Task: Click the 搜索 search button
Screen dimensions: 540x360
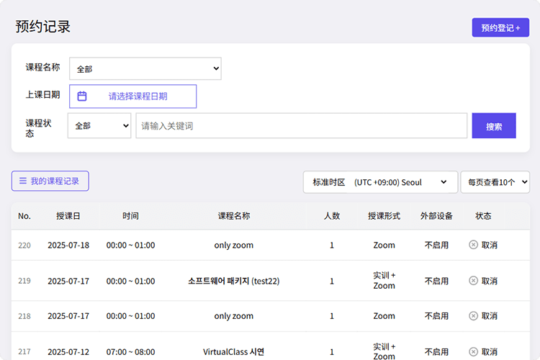Action: [494, 126]
